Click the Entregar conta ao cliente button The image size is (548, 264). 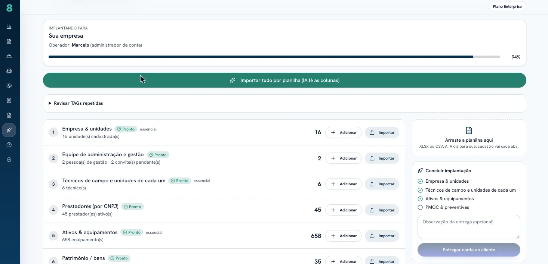469,250
